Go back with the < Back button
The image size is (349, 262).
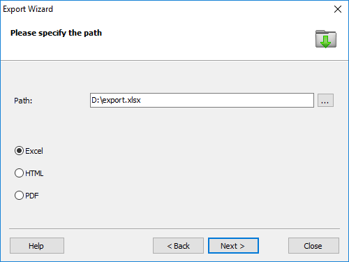tap(178, 246)
